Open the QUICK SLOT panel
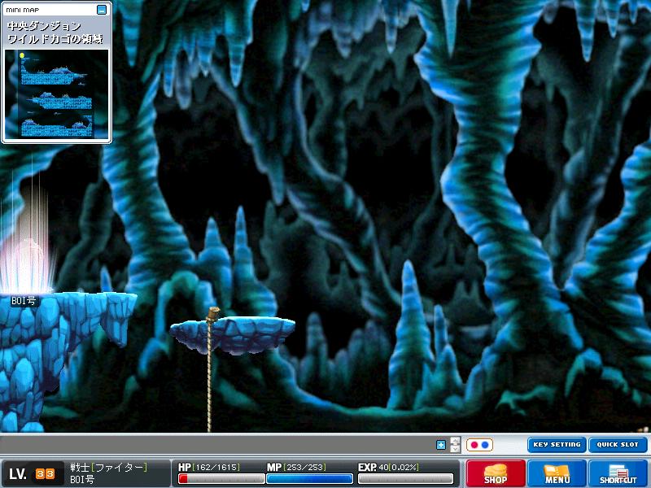This screenshot has height=488, width=651. point(618,444)
